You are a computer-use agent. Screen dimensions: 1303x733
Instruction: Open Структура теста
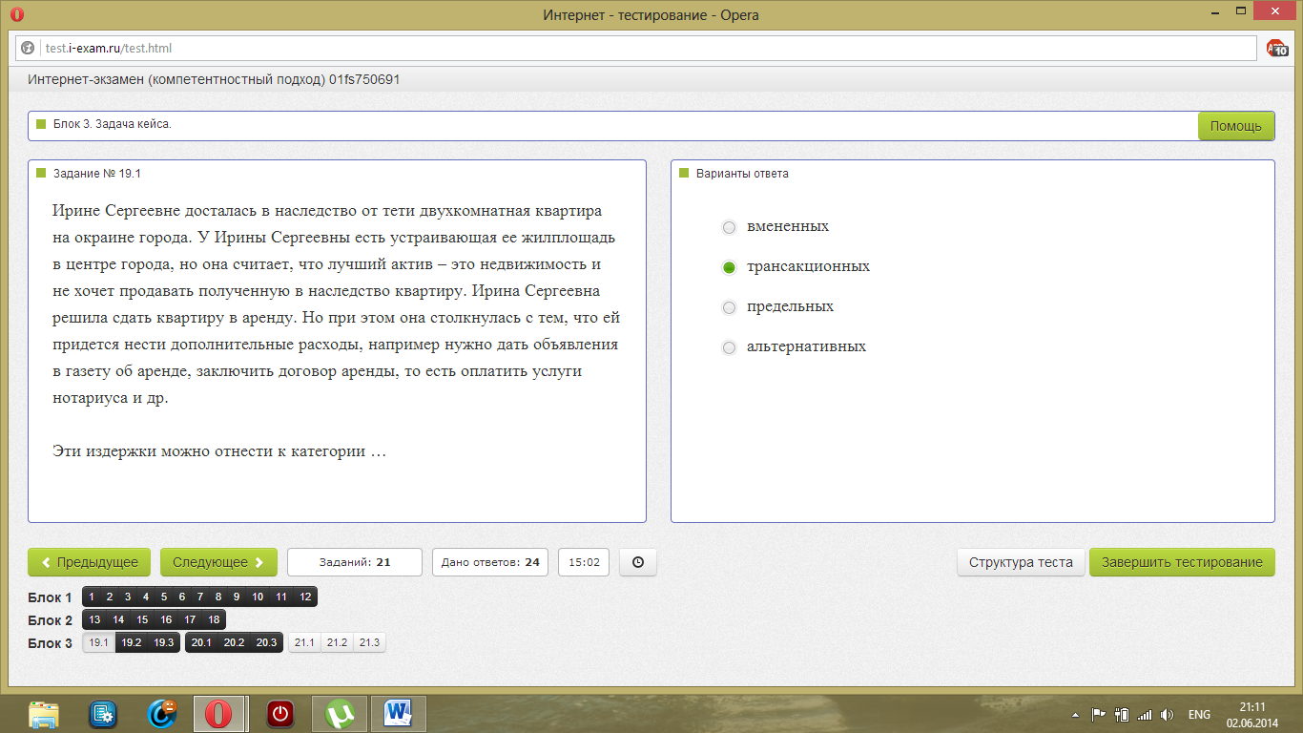click(1021, 562)
